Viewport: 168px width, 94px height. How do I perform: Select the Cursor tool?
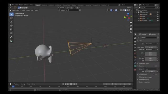pos(11,18)
